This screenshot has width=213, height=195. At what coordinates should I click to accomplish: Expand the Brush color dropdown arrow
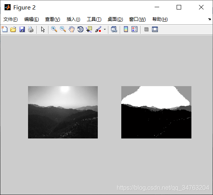105,29
